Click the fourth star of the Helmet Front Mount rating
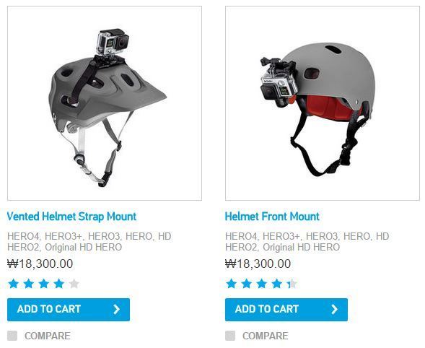Image resolution: width=425 pixels, height=348 pixels. pos(277,284)
